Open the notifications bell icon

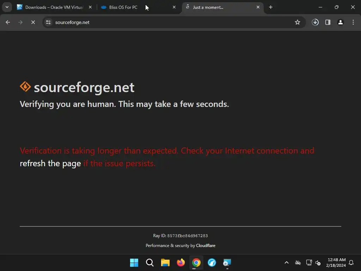[x=351, y=263]
